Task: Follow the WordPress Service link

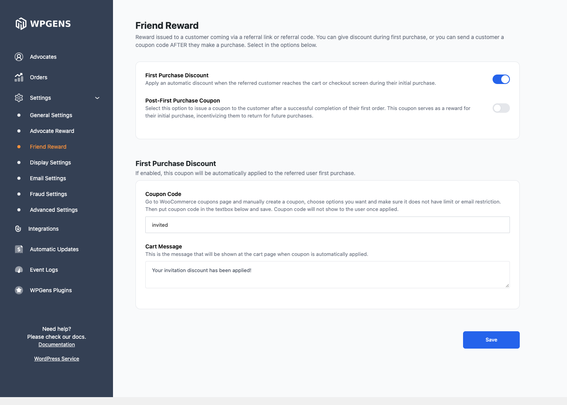Action: coord(57,359)
